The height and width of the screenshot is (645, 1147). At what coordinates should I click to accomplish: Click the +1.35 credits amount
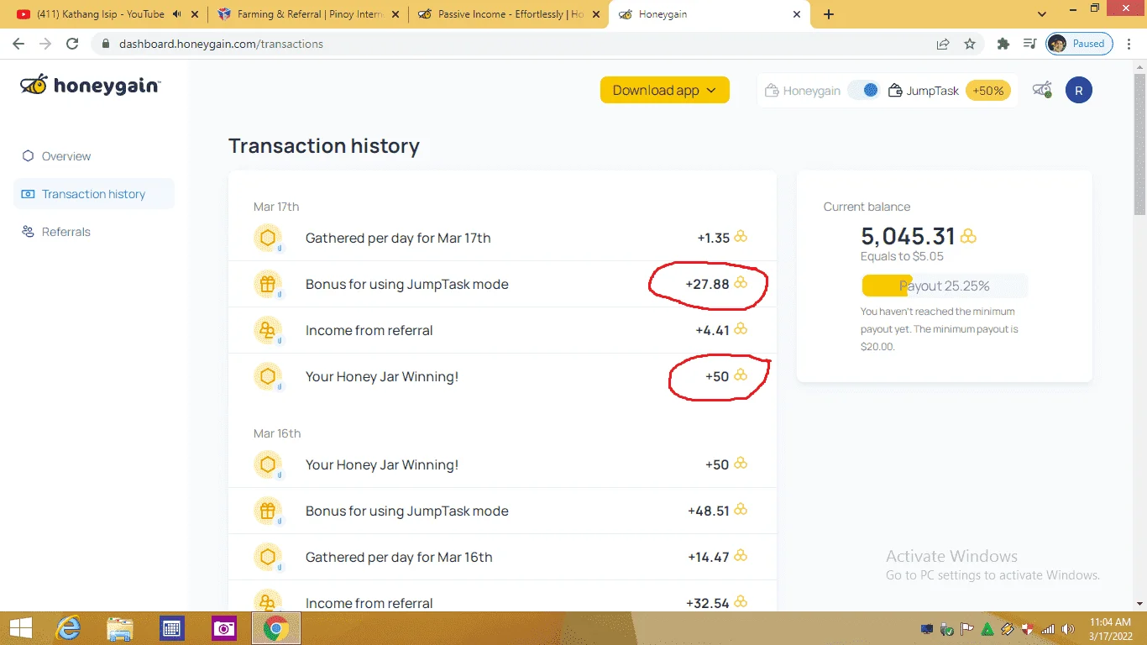pos(713,238)
